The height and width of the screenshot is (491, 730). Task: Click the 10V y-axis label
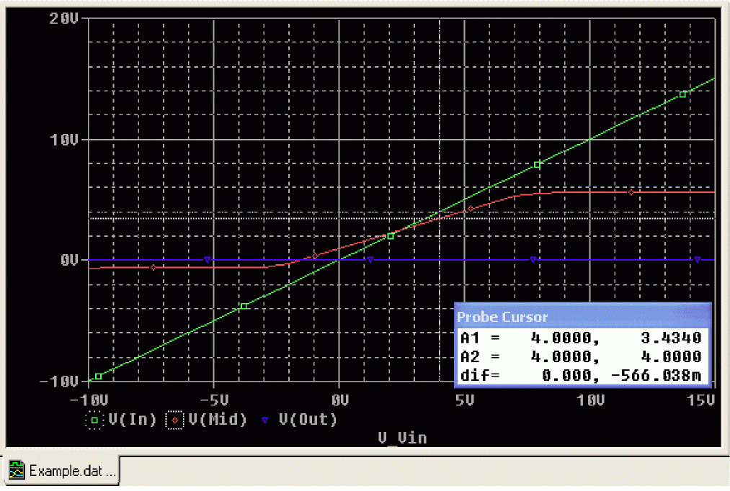tap(64, 140)
